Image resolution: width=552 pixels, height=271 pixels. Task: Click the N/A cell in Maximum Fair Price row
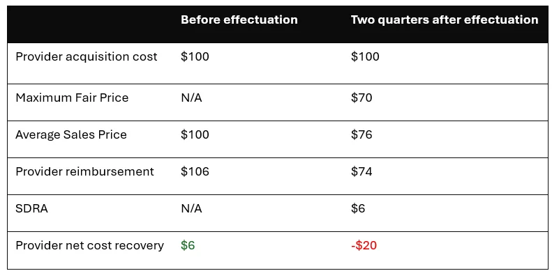pyautogui.click(x=191, y=98)
